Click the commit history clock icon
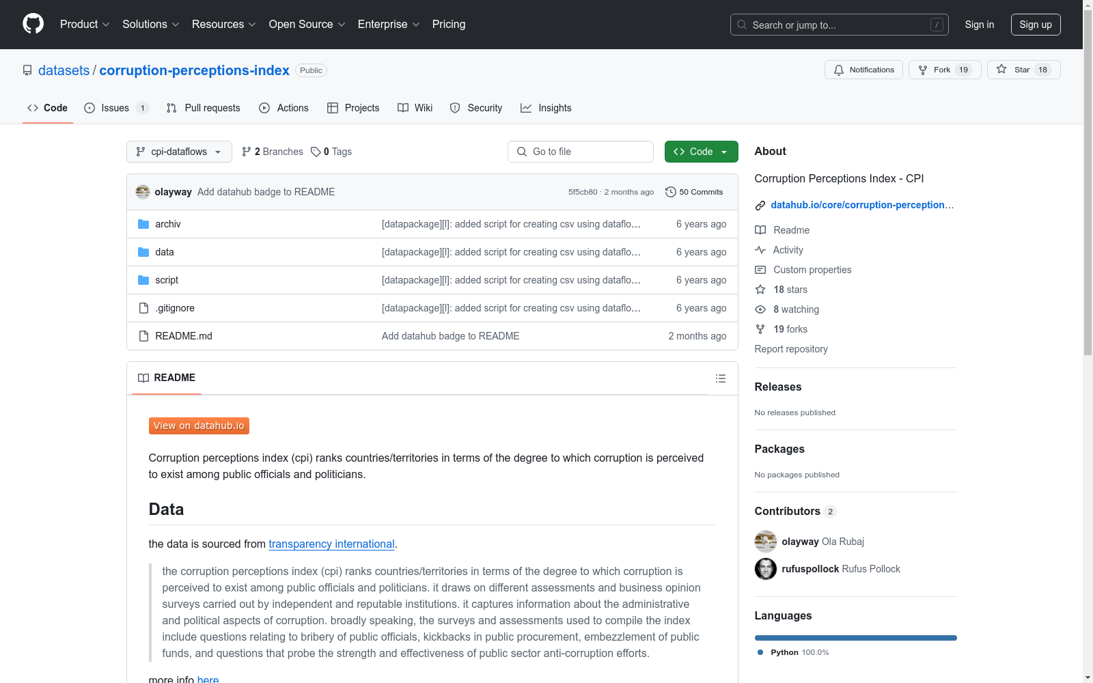 [x=671, y=192]
